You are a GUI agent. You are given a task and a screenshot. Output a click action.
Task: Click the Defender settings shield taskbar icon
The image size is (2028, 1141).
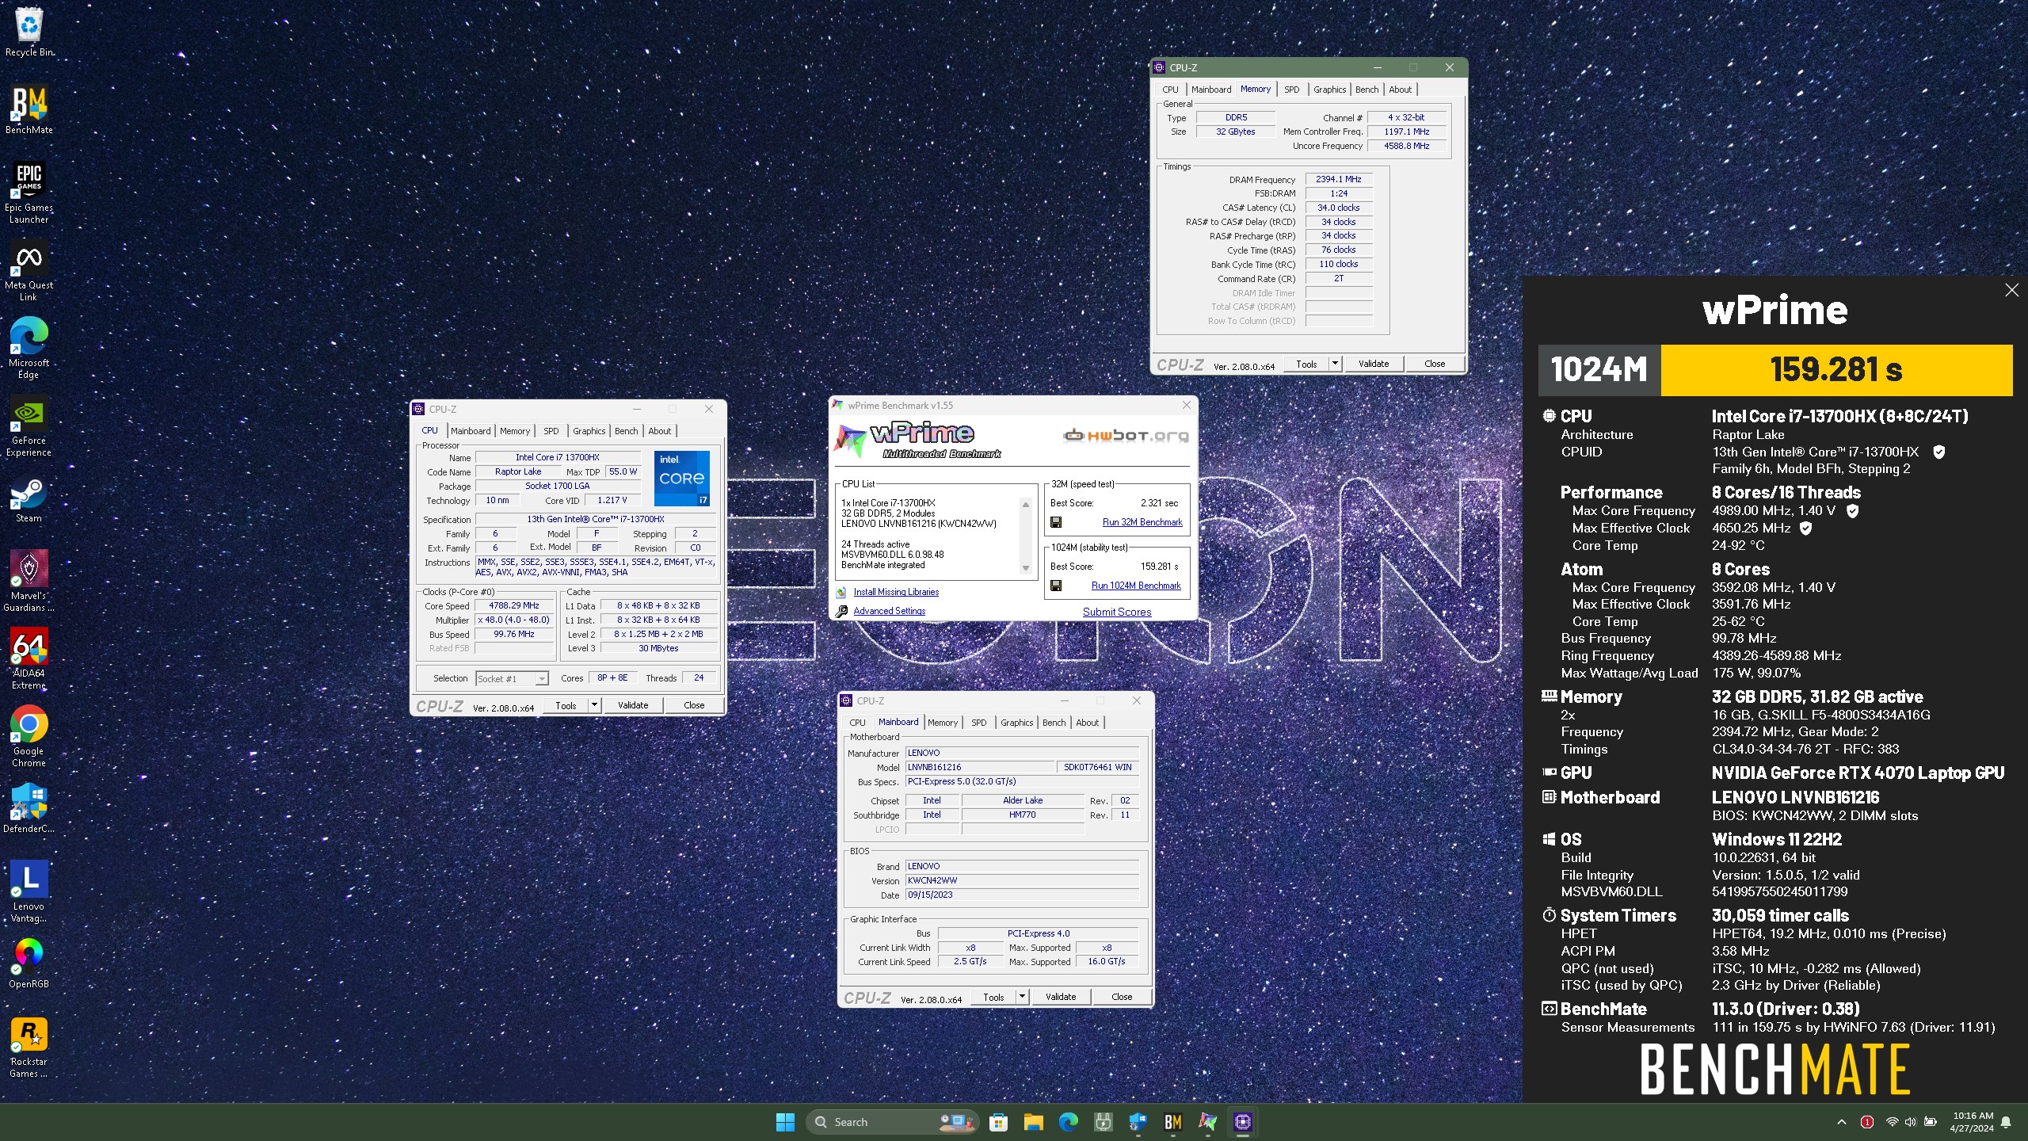(x=1138, y=1122)
